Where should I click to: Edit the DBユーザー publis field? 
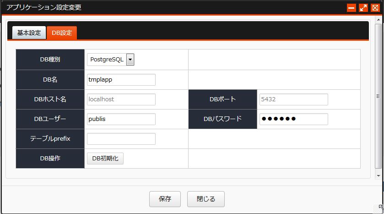[x=121, y=119]
